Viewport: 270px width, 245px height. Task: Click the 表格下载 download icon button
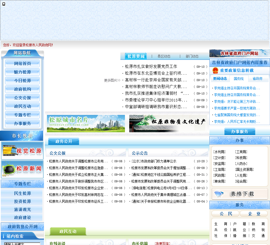point(240,194)
